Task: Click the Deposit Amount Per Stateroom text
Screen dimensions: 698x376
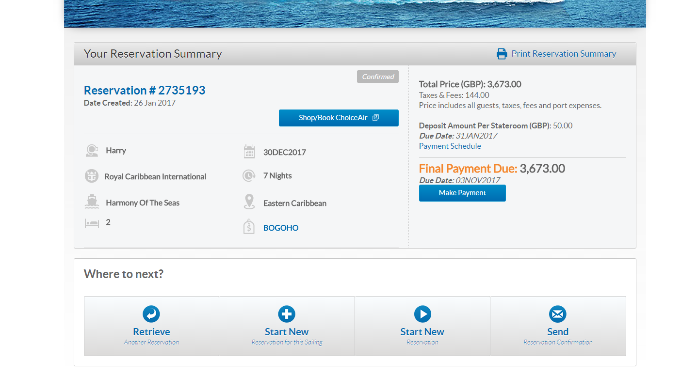Action: 485,125
